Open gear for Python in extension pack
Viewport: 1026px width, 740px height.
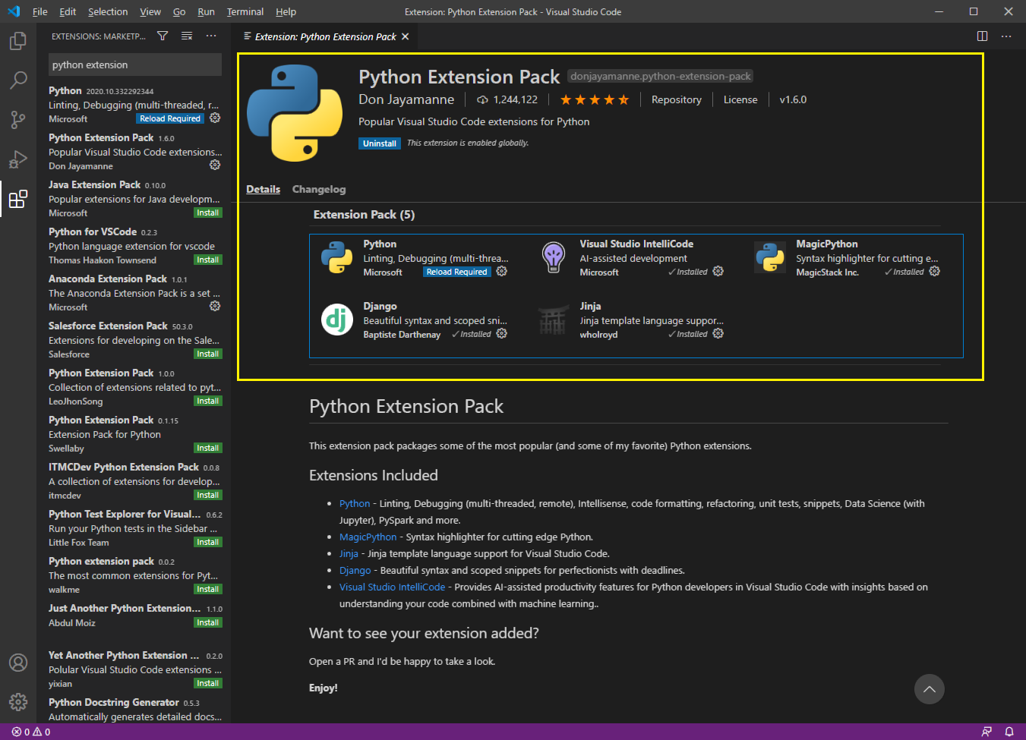[x=502, y=272]
